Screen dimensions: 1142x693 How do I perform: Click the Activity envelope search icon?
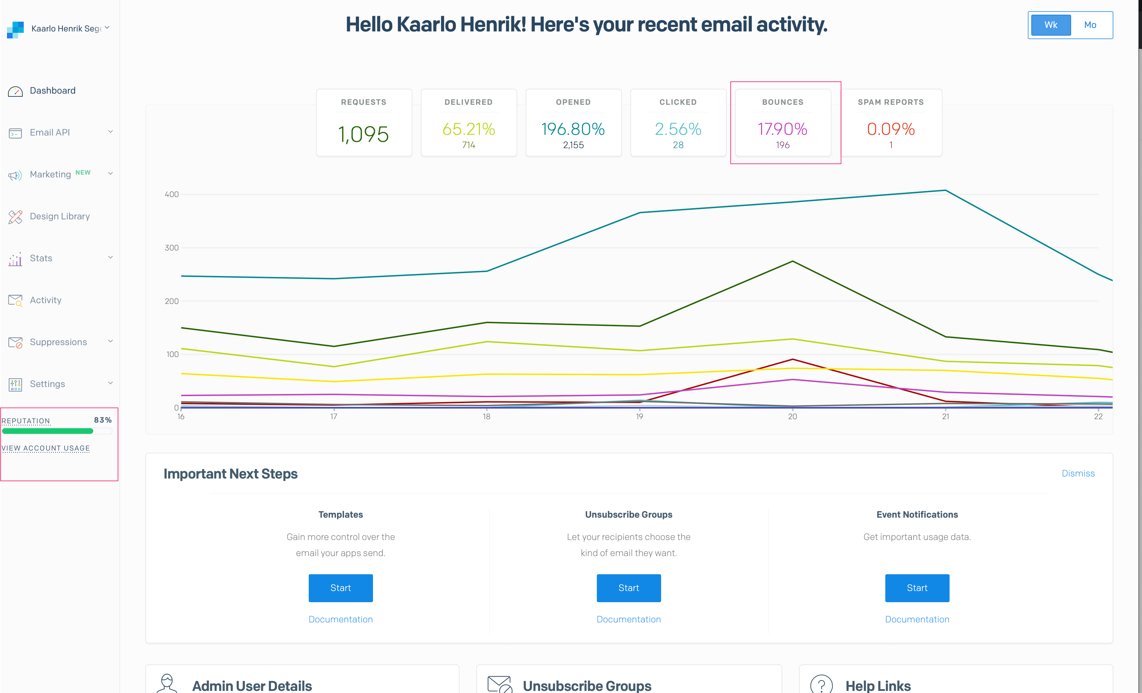(x=15, y=301)
